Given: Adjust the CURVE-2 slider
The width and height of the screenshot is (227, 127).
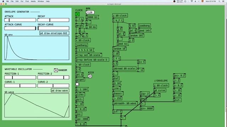Looking at the screenshot, I should [53, 86].
